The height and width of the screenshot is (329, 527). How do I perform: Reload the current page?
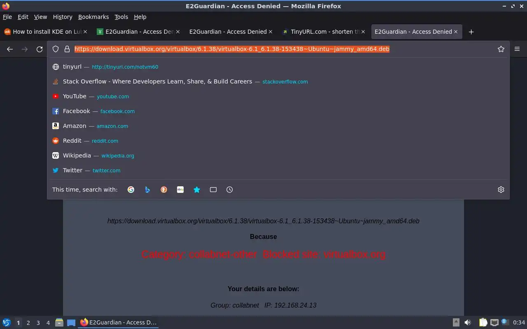(x=40, y=49)
